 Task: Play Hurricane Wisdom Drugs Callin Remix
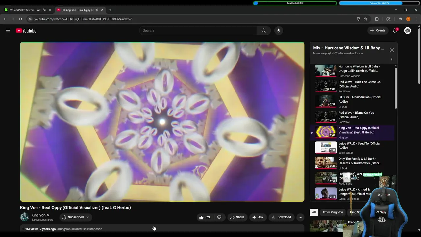(352, 71)
